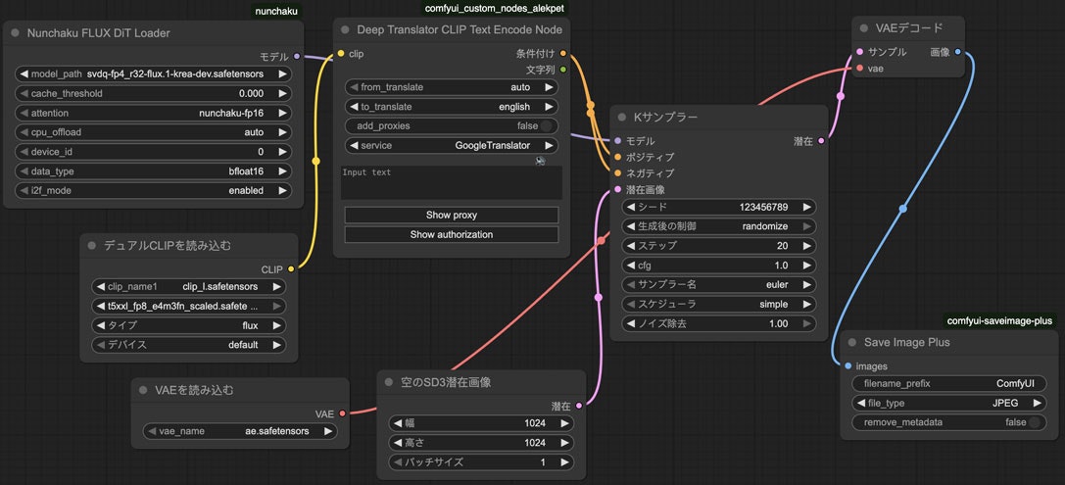Open the vae_name ae.safetensors selector
1065x485 pixels.
pos(240,431)
